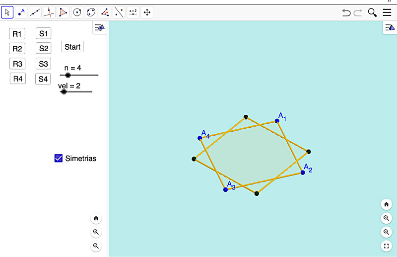Open the main hamburger menu
This screenshot has width=397, height=257.
[x=387, y=12]
